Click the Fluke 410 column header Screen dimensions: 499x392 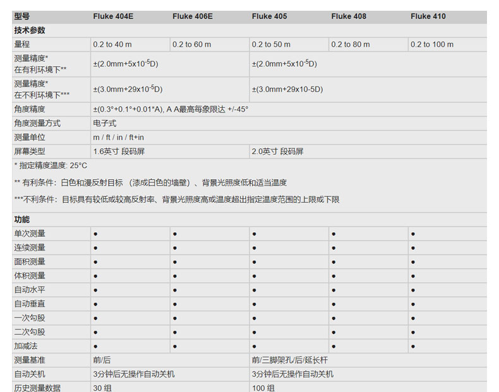(x=428, y=16)
